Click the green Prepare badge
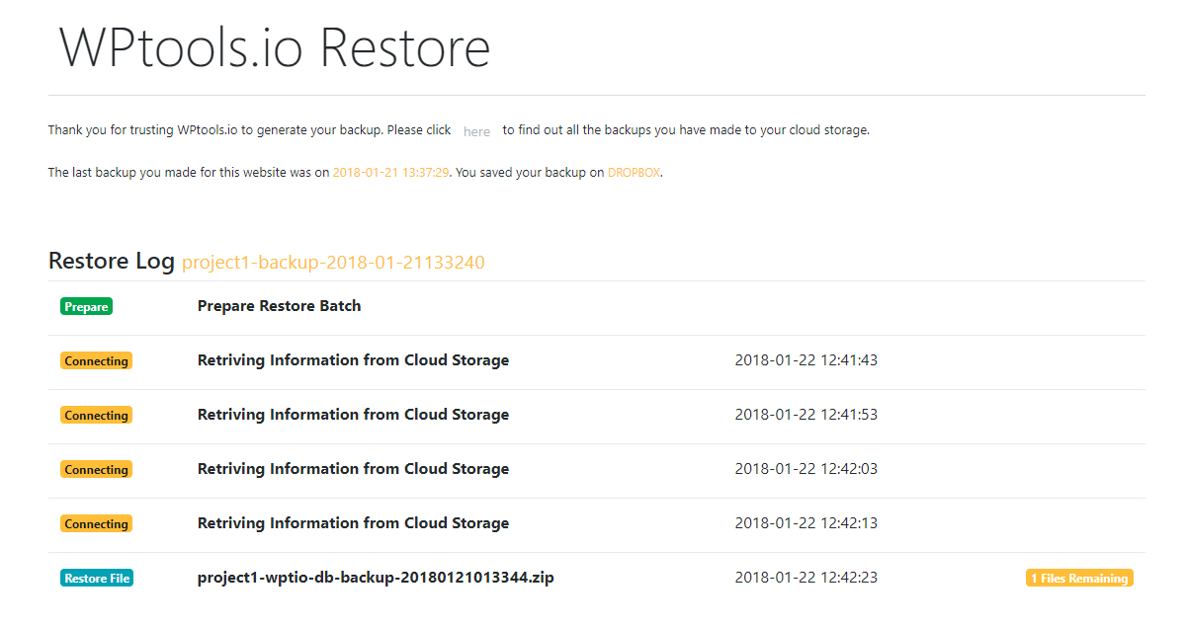The width and height of the screenshot is (1186, 627). tap(86, 307)
